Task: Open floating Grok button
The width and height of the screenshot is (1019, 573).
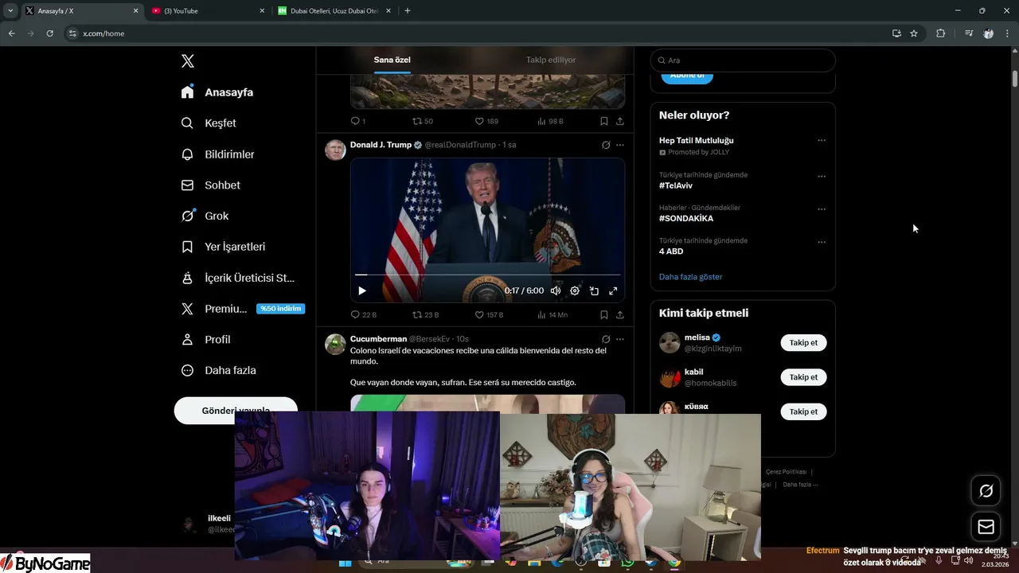Action: pyautogui.click(x=986, y=491)
